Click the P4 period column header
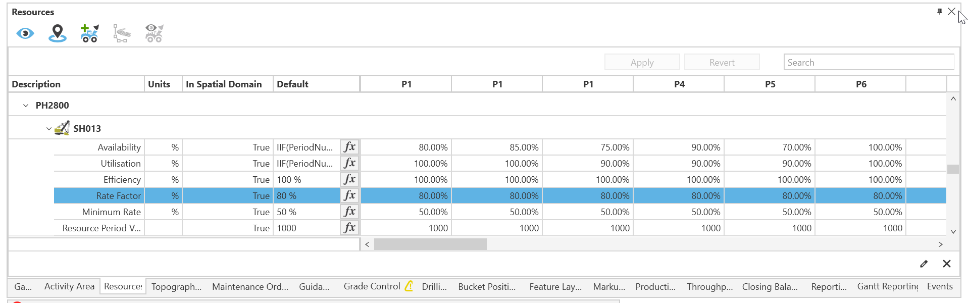The height and width of the screenshot is (303, 968). point(679,84)
